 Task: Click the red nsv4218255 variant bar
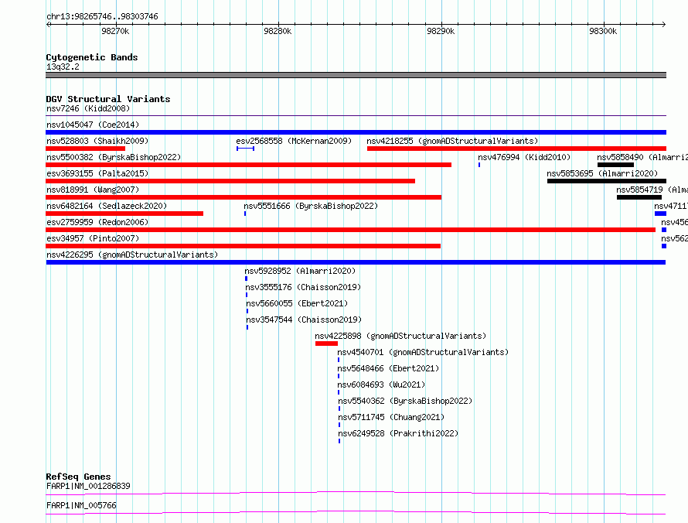pyautogui.click(x=517, y=149)
